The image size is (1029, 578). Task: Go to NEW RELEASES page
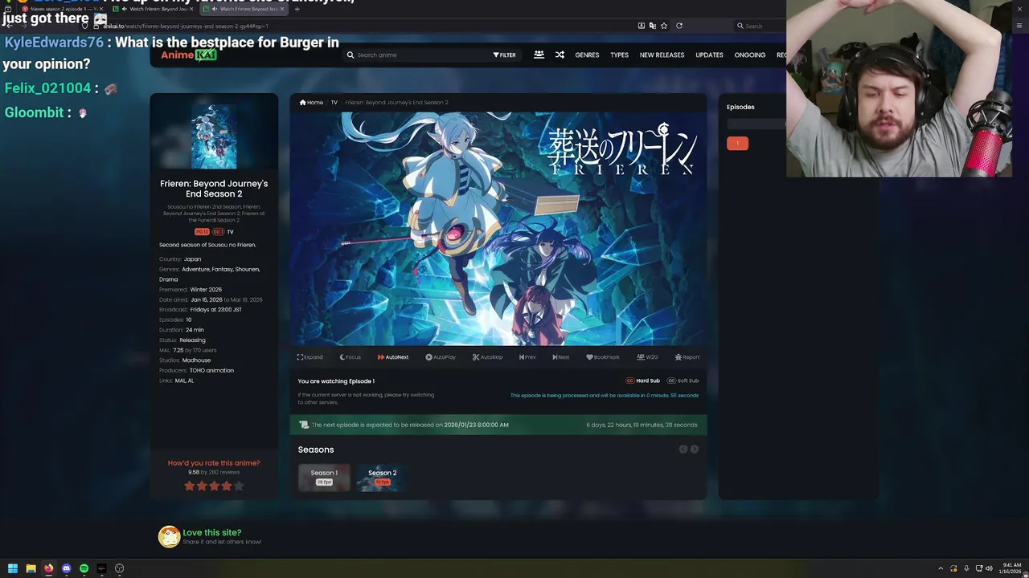[662, 55]
